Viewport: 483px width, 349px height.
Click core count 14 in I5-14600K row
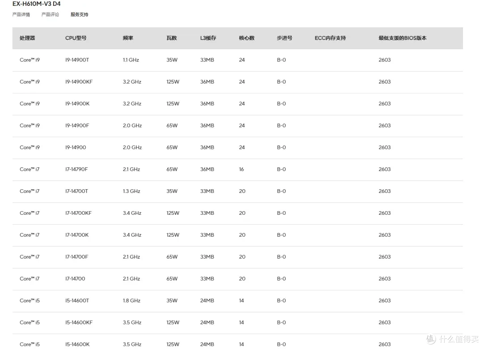tap(241, 345)
